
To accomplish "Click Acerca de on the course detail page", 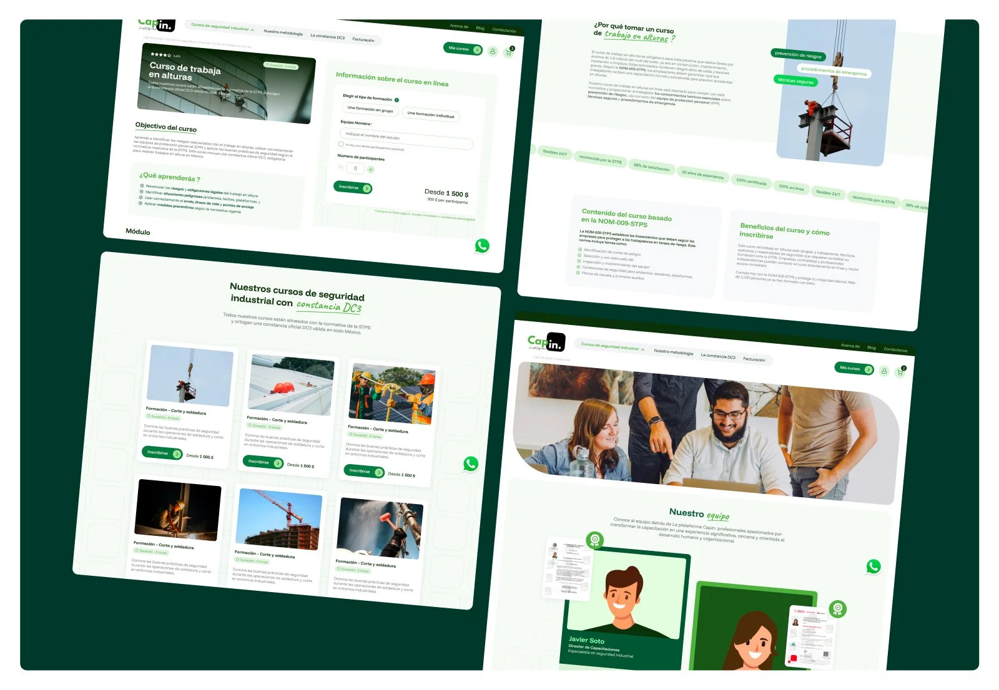I will (459, 26).
